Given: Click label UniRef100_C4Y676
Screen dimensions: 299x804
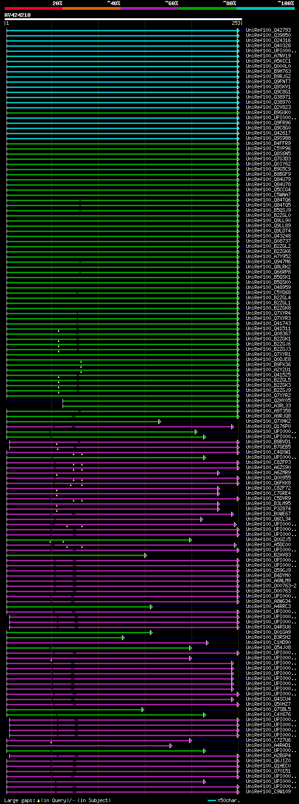Looking at the screenshot, I should point(268,714).
